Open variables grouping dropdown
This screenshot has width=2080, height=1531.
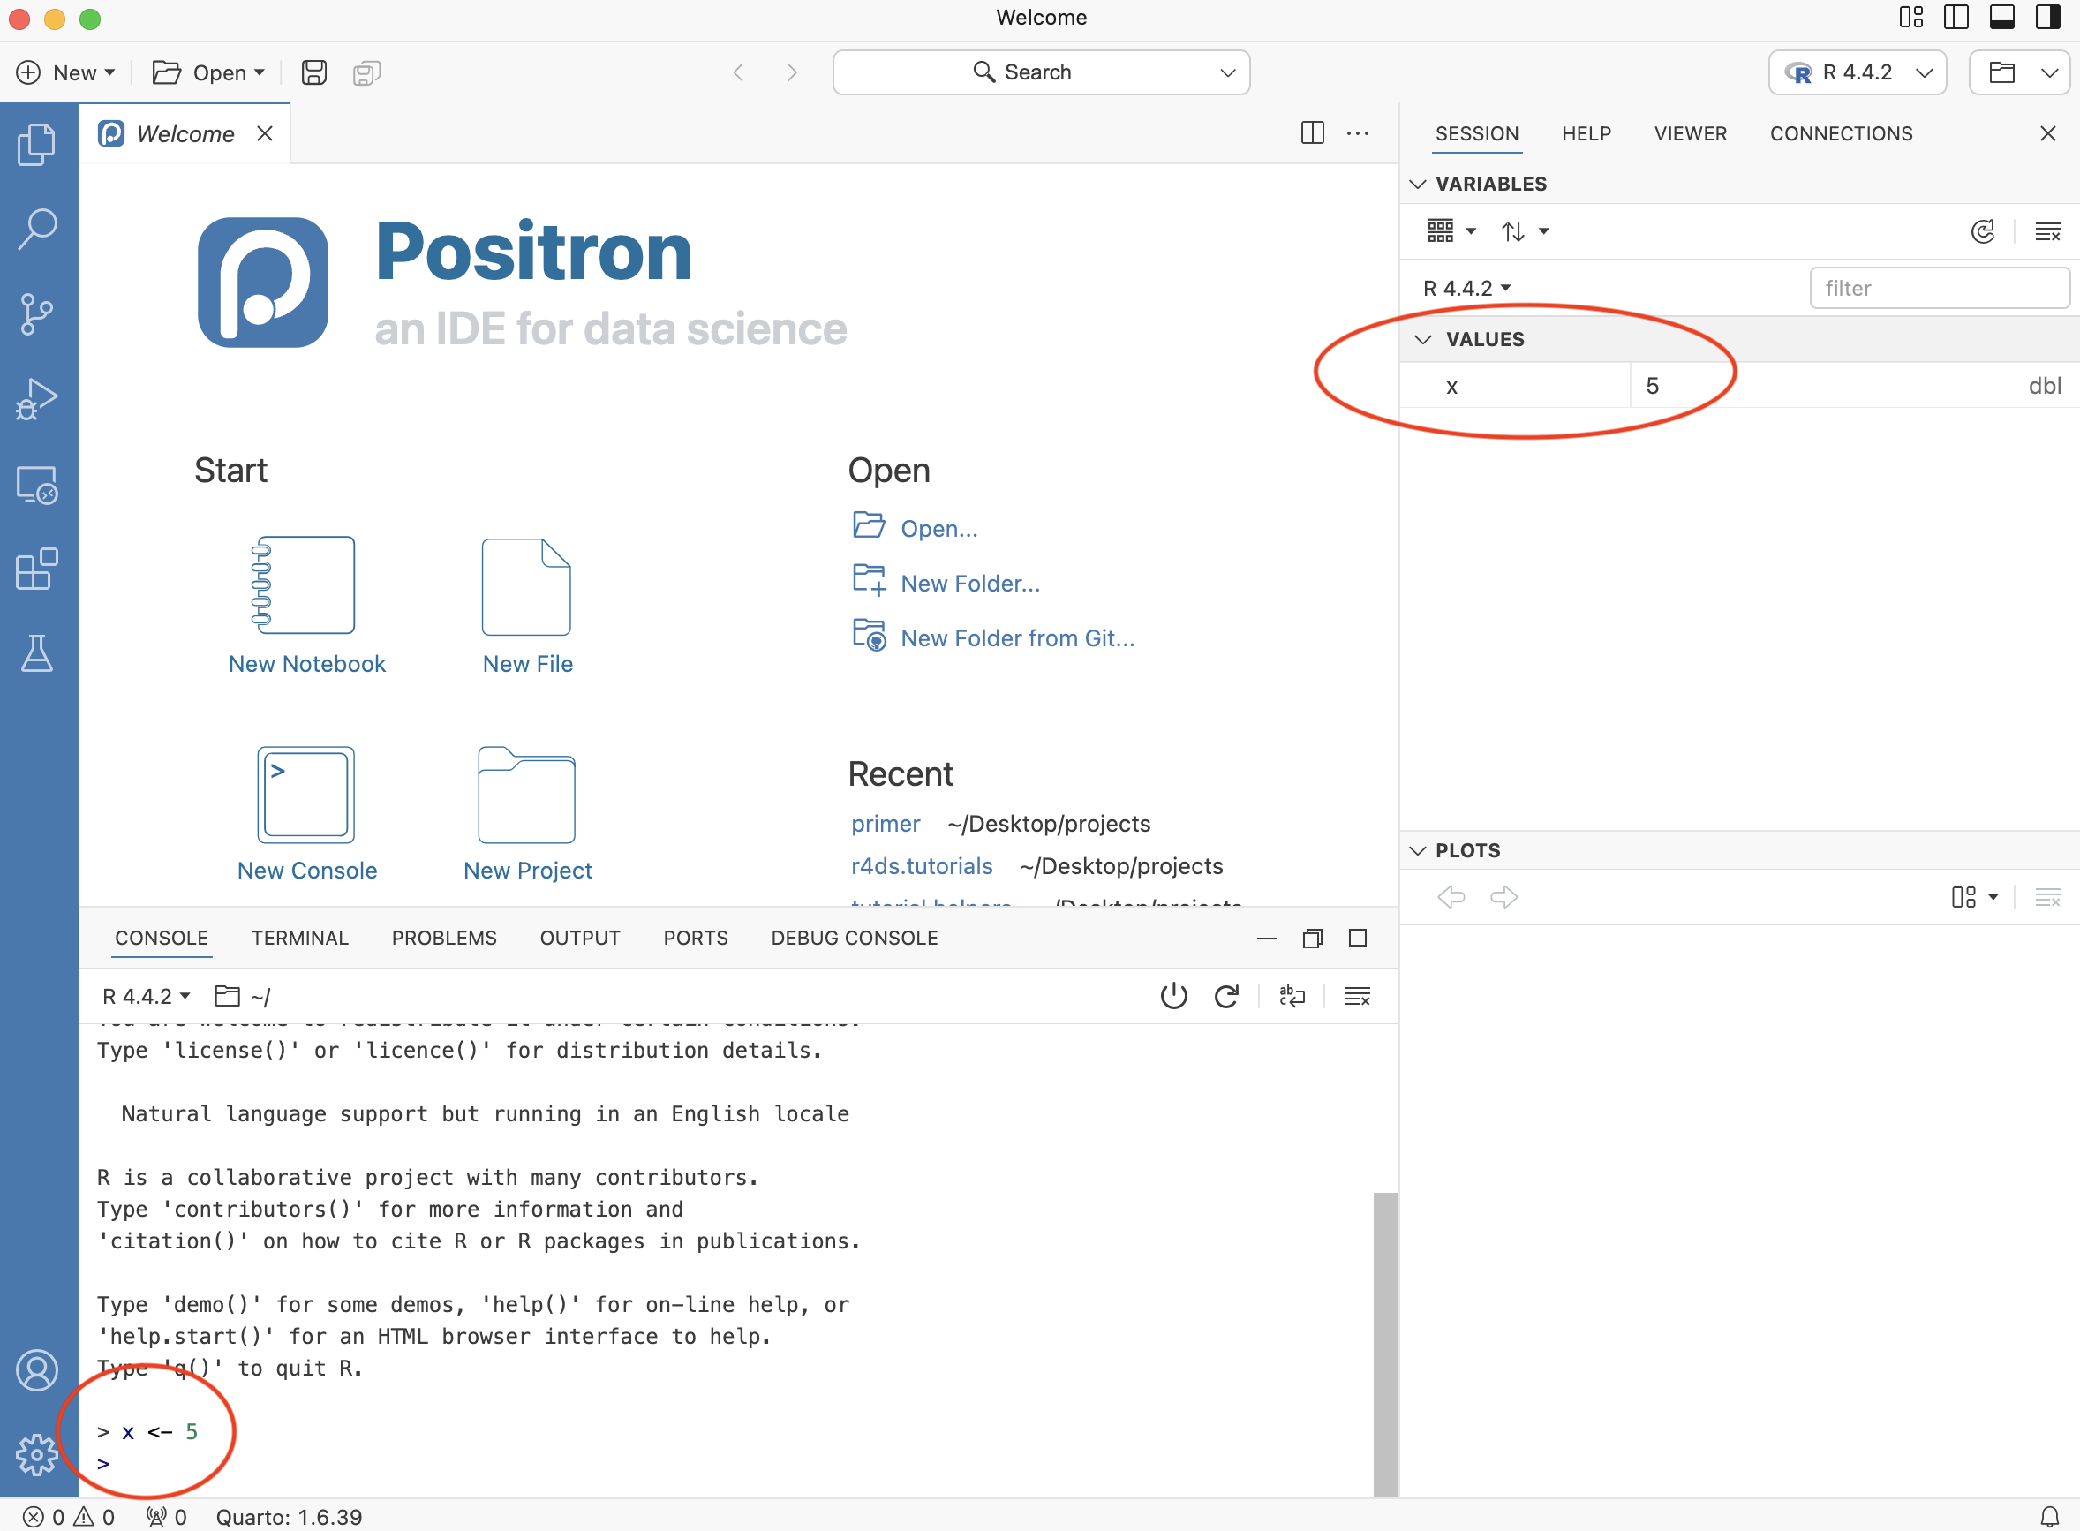(x=1451, y=230)
